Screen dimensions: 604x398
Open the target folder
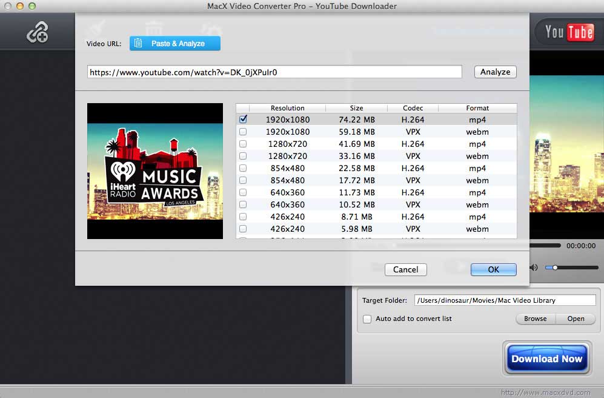click(x=576, y=319)
